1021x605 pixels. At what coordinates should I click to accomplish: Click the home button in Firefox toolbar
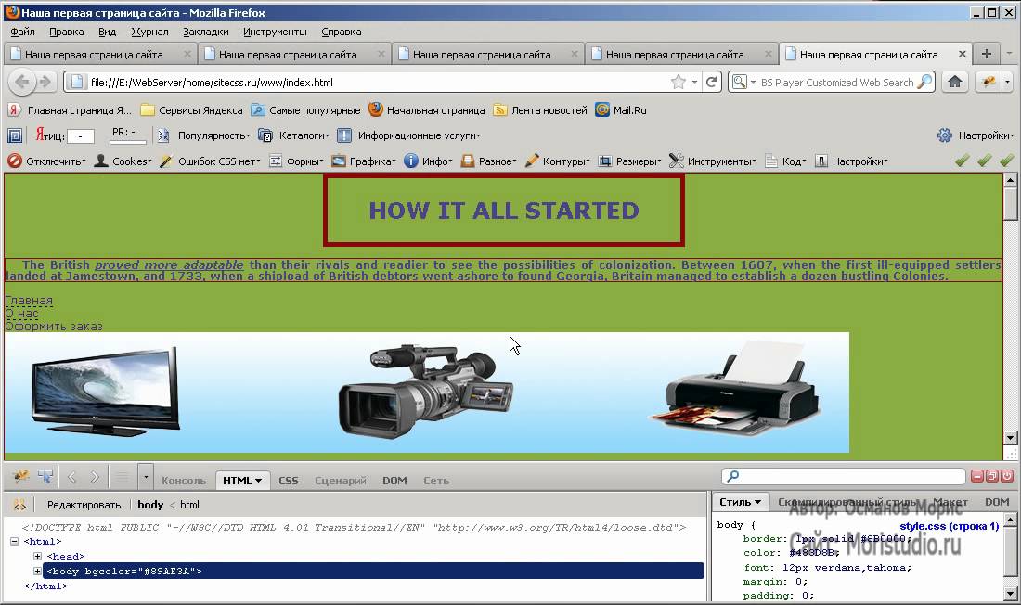click(954, 82)
